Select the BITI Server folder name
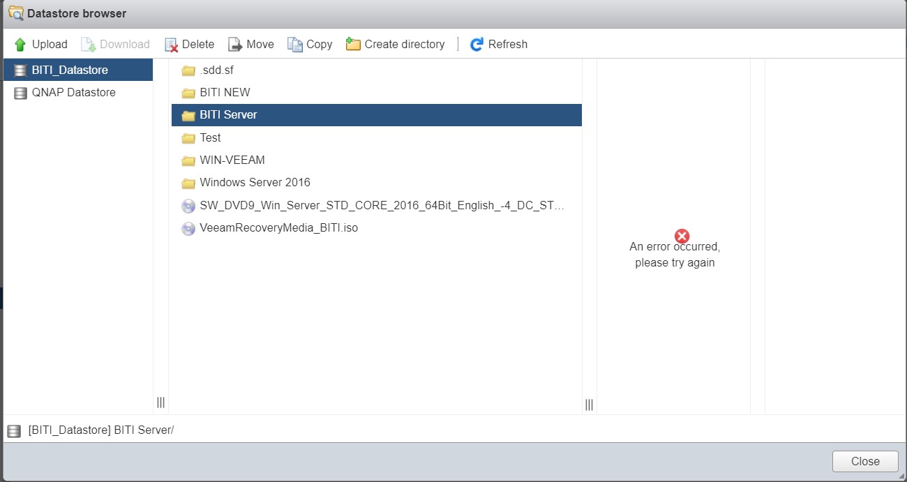Viewport: 907px width, 482px height. coord(228,114)
